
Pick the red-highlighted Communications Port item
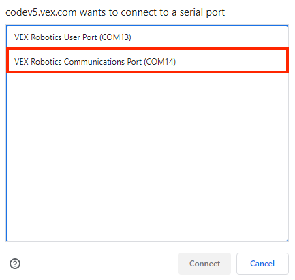click(x=147, y=61)
